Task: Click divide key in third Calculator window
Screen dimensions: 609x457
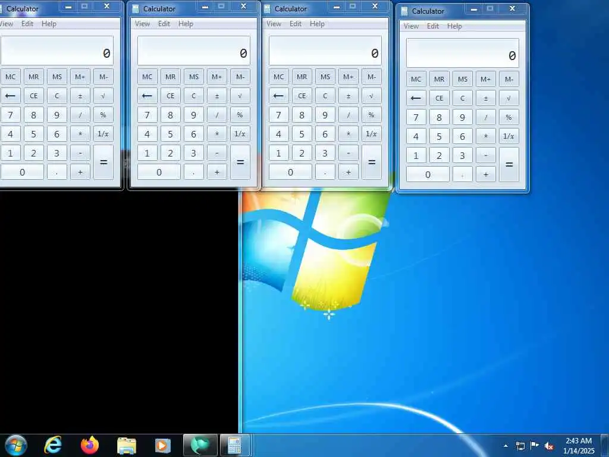Action: click(x=349, y=115)
